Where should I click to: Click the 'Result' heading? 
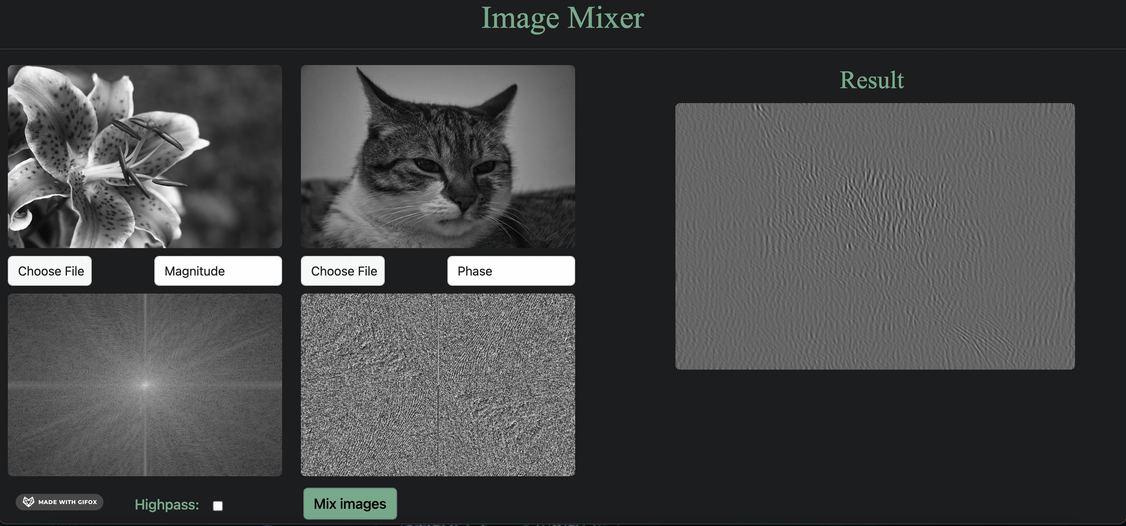pos(871,80)
